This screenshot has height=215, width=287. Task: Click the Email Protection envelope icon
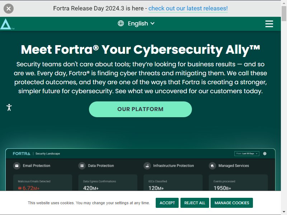(x=17, y=166)
